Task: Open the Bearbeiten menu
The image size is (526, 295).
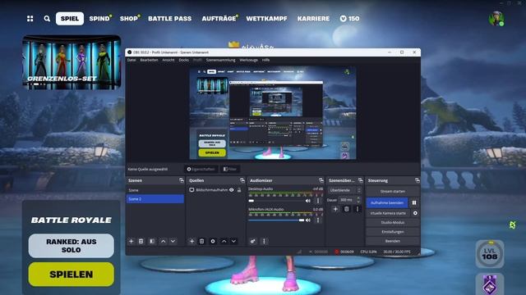Action: (x=149, y=60)
